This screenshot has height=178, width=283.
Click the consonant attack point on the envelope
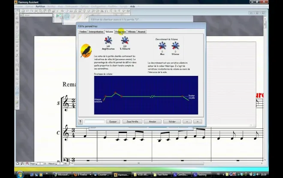tap(104, 100)
